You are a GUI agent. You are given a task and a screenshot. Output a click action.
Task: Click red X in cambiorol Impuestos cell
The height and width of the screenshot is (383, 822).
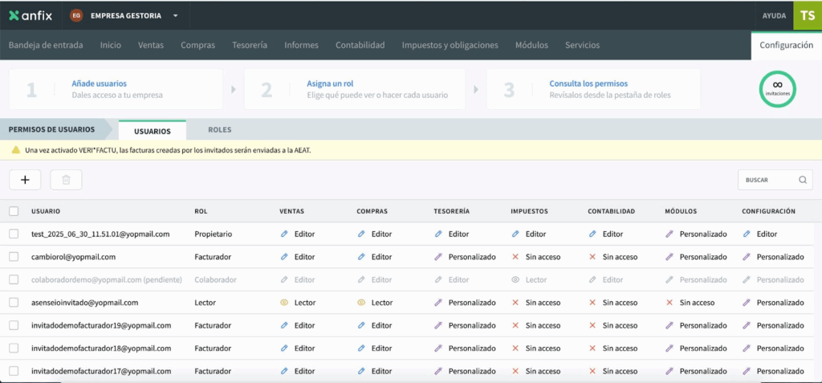[515, 257]
